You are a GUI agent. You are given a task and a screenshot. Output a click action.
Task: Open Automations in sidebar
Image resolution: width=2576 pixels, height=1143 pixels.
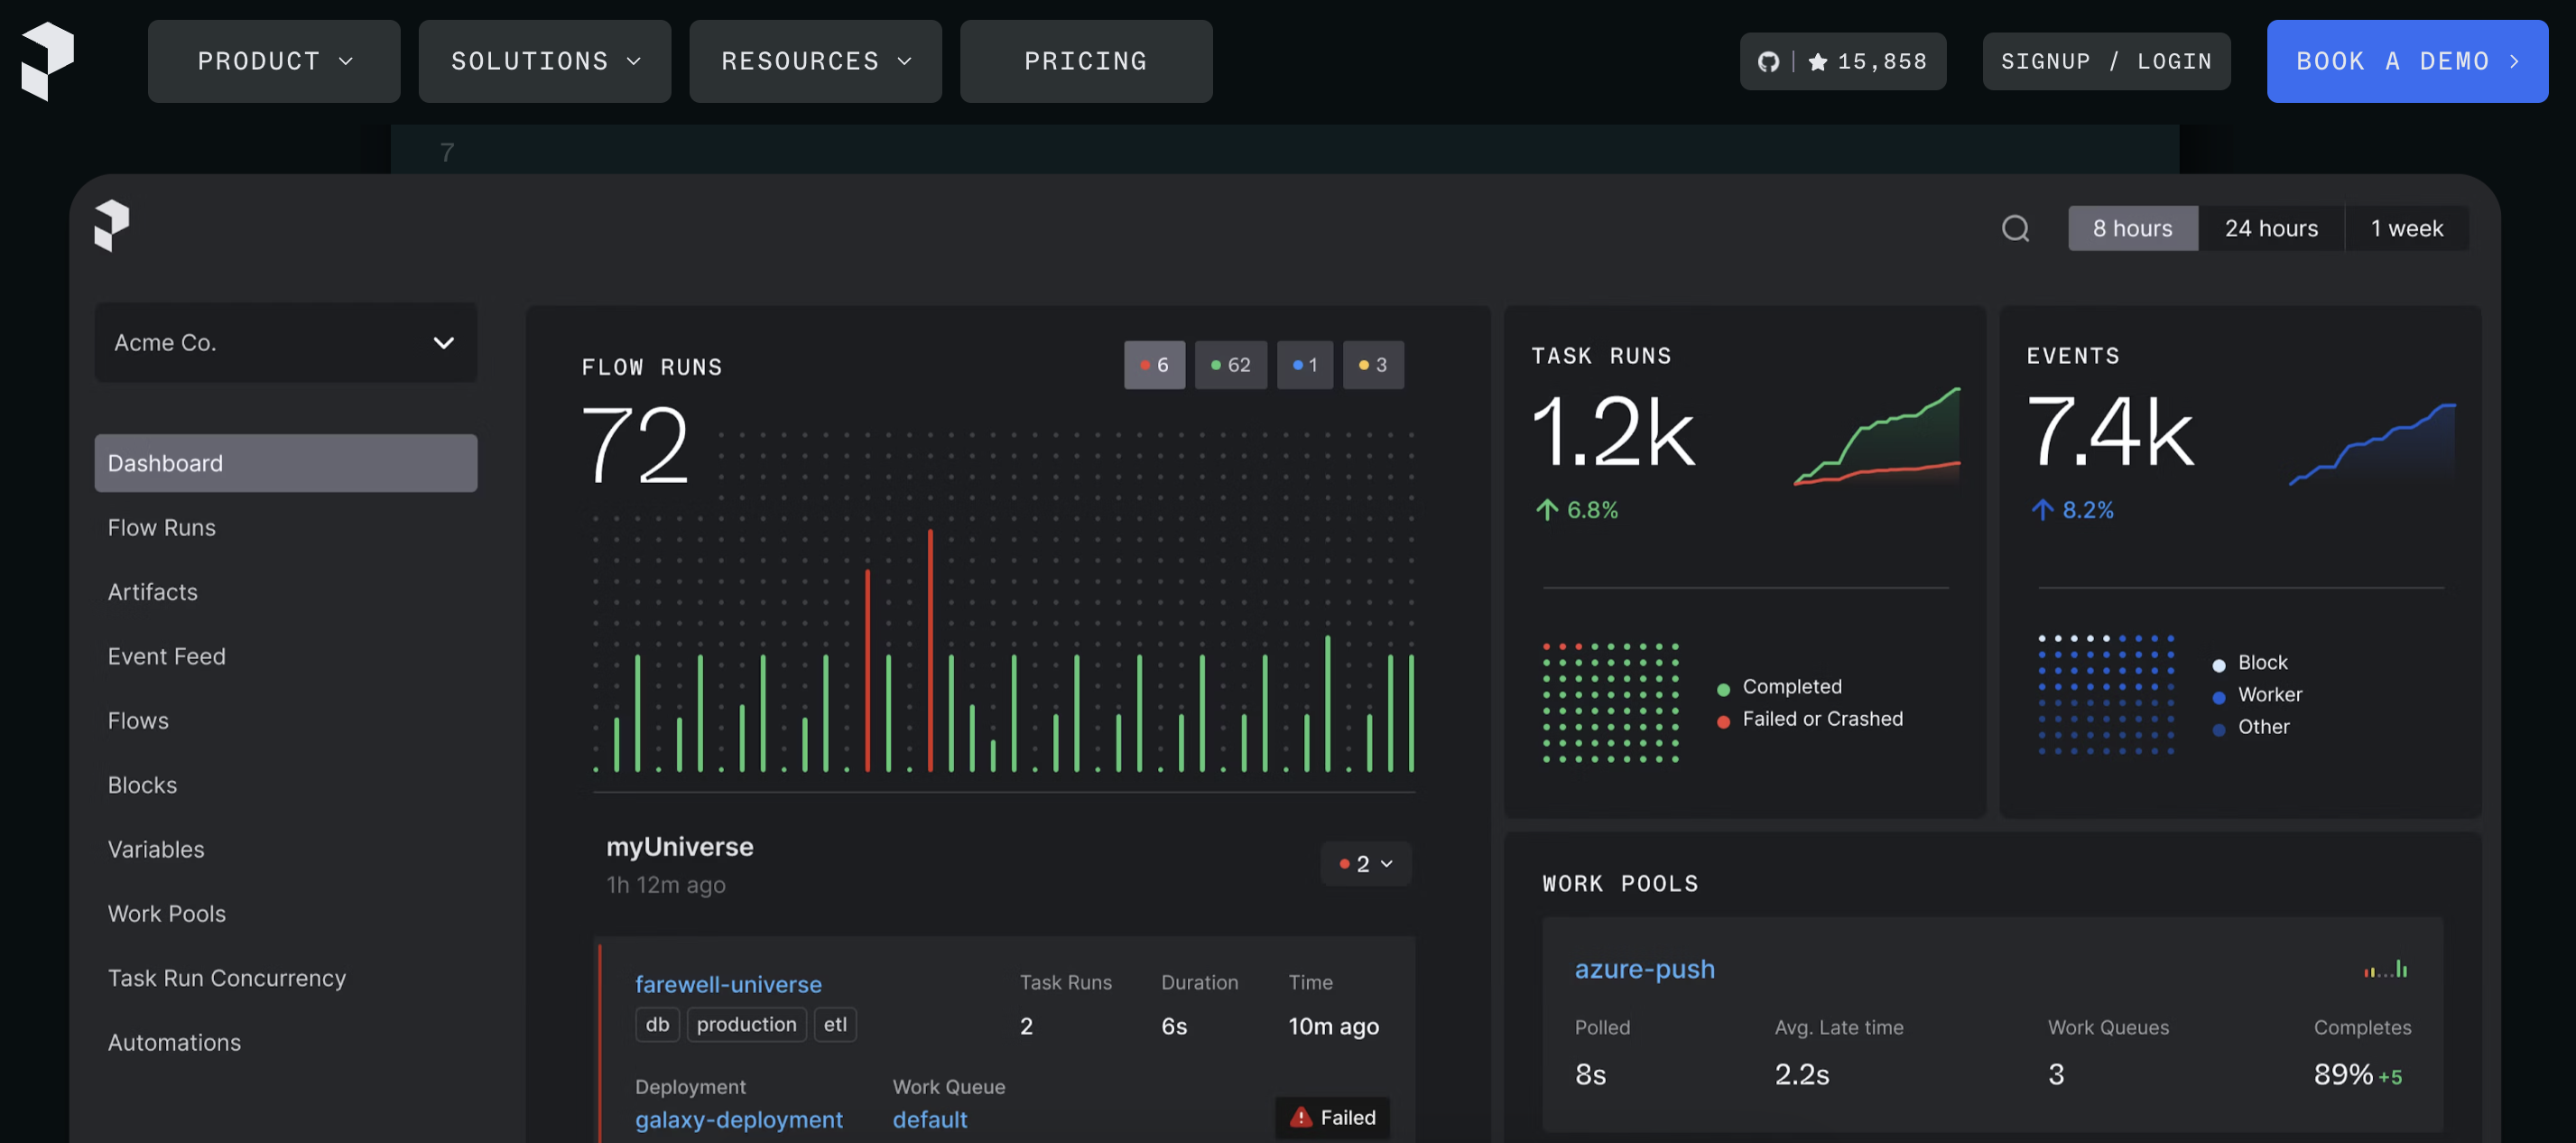pyautogui.click(x=174, y=1042)
